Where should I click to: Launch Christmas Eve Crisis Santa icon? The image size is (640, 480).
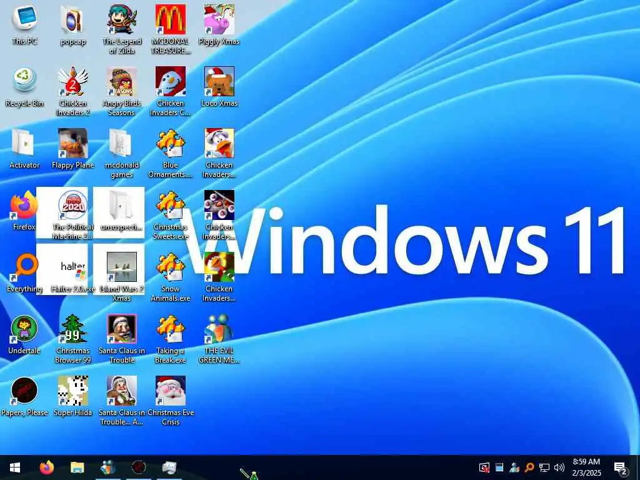(x=170, y=391)
